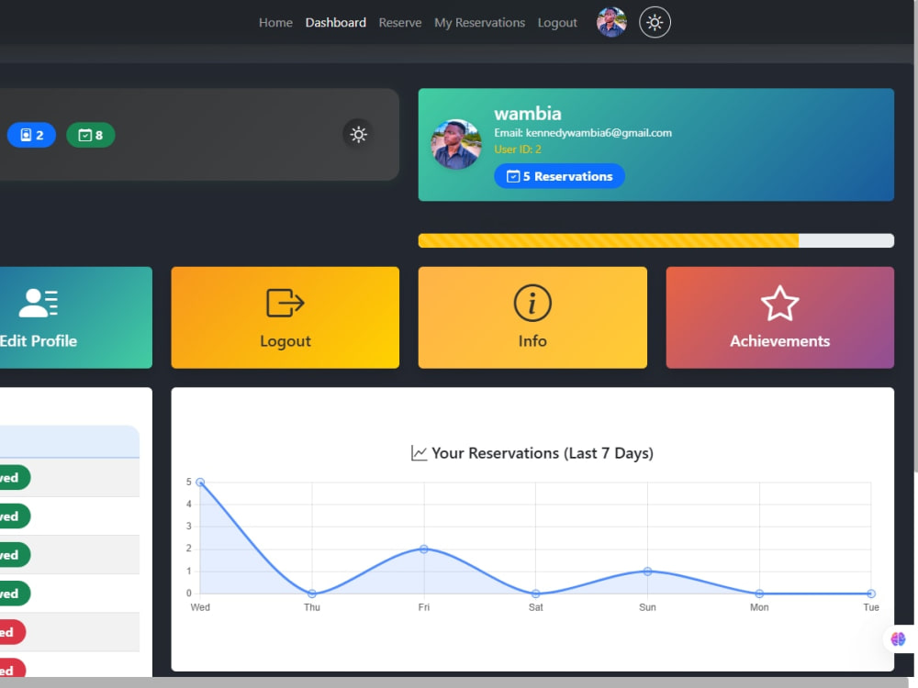This screenshot has height=688, width=918.
Task: Click the Fri data point at 2
Action: coord(424,549)
